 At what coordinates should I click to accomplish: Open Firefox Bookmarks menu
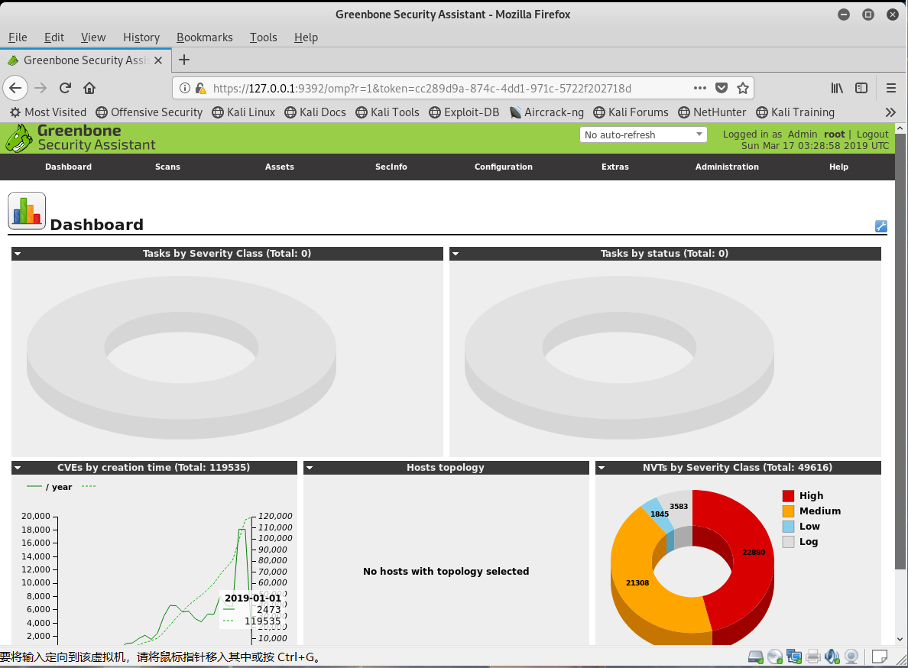tap(204, 37)
